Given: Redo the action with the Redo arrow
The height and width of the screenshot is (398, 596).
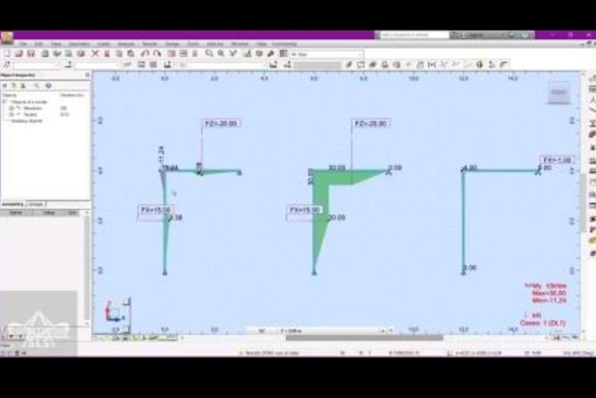Looking at the screenshot, I should pos(157,54).
